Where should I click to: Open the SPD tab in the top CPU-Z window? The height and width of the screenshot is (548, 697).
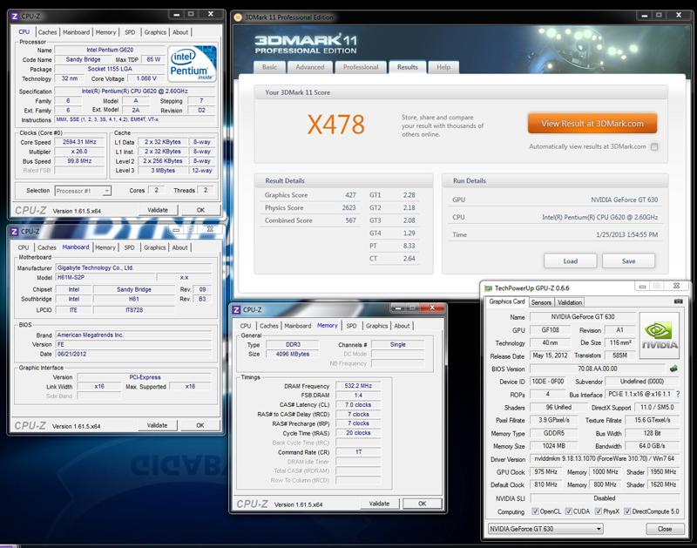click(130, 32)
